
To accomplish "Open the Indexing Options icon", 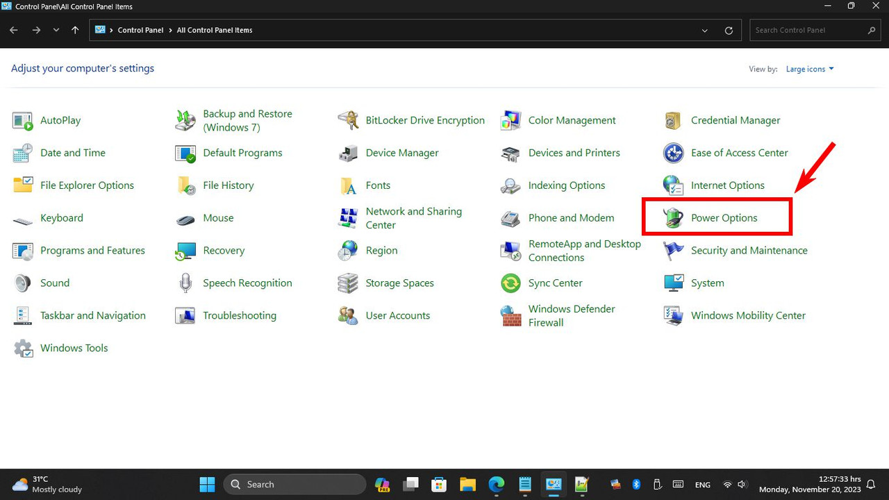I will tap(510, 185).
